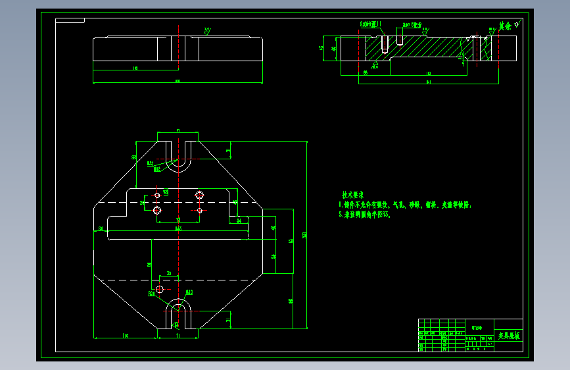This screenshot has height=370, width=570.
Task: Select the 技术要求 heading text
Action: click(352, 195)
